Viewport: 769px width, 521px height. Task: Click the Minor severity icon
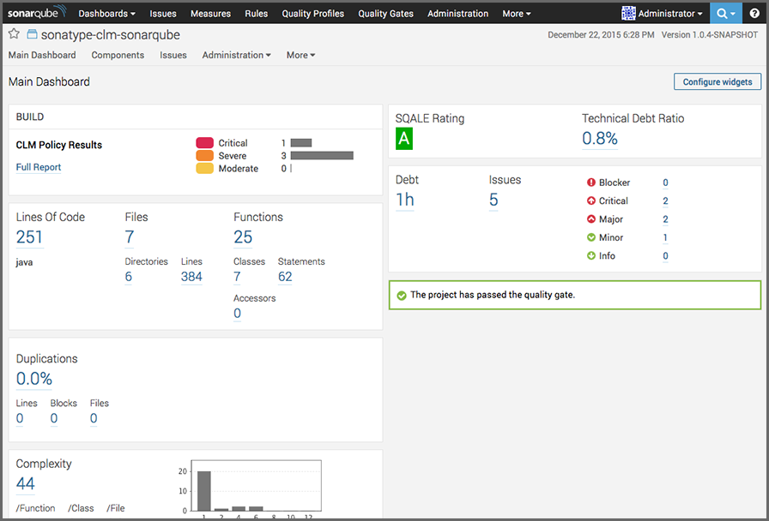591,237
